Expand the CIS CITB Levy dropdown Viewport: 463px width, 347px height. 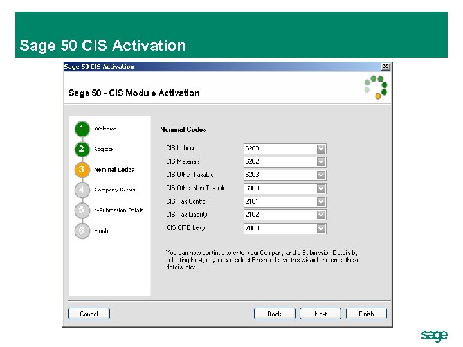[x=321, y=228]
